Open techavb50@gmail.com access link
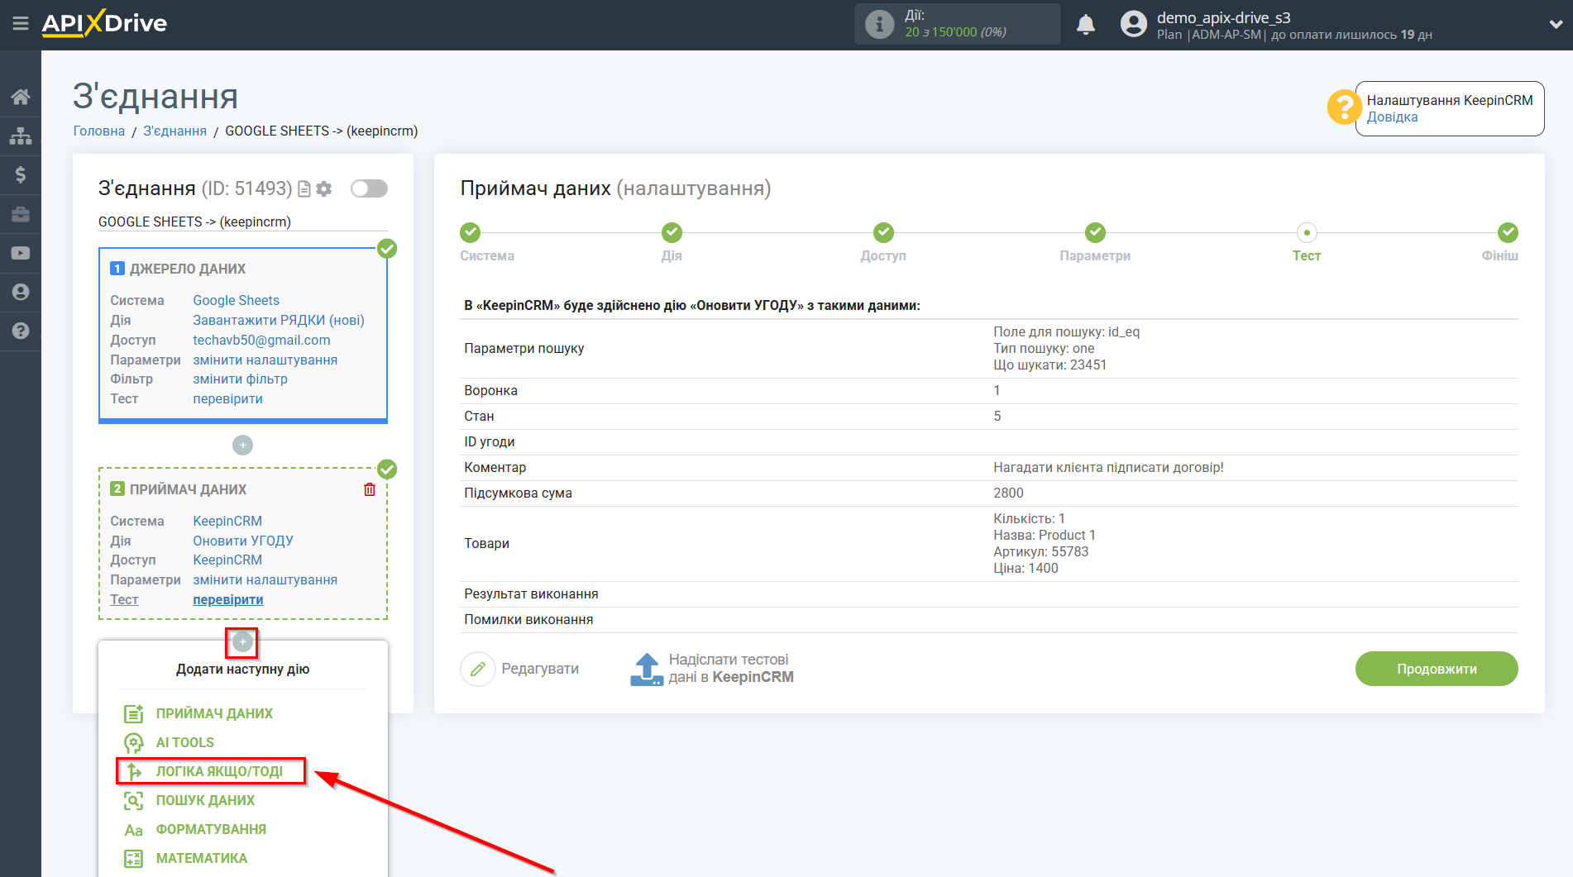 pyautogui.click(x=261, y=340)
